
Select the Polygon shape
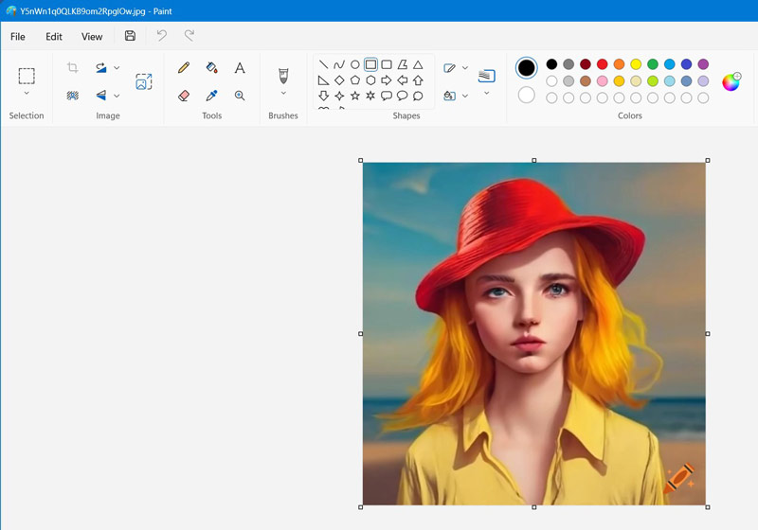pyautogui.click(x=402, y=64)
